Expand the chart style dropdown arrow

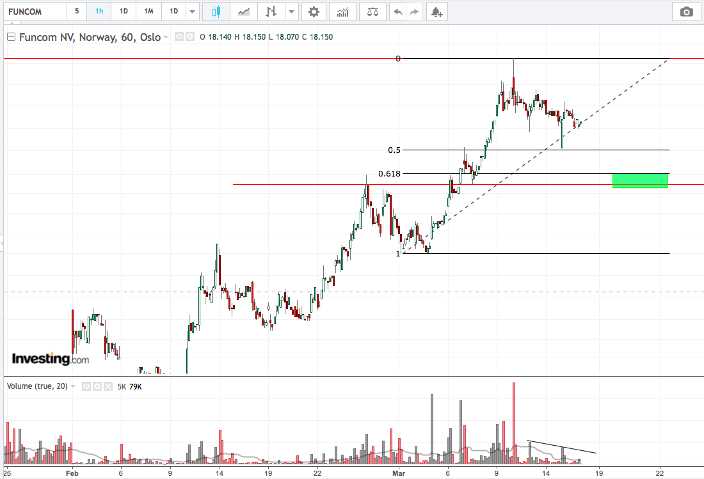click(x=291, y=12)
